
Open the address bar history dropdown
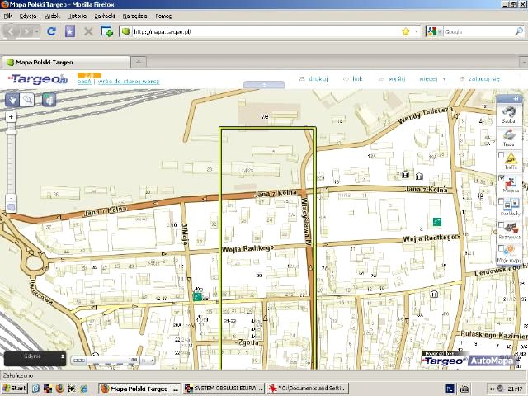tap(417, 31)
